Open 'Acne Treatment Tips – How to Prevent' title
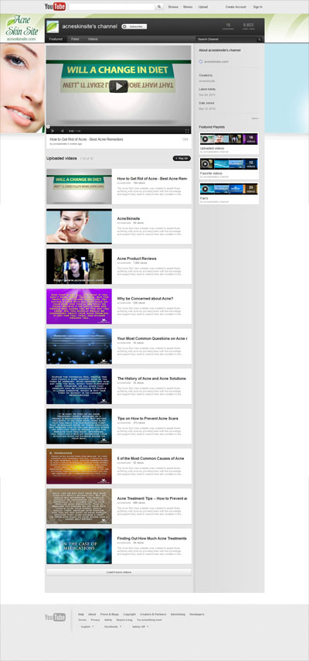 [x=152, y=498]
